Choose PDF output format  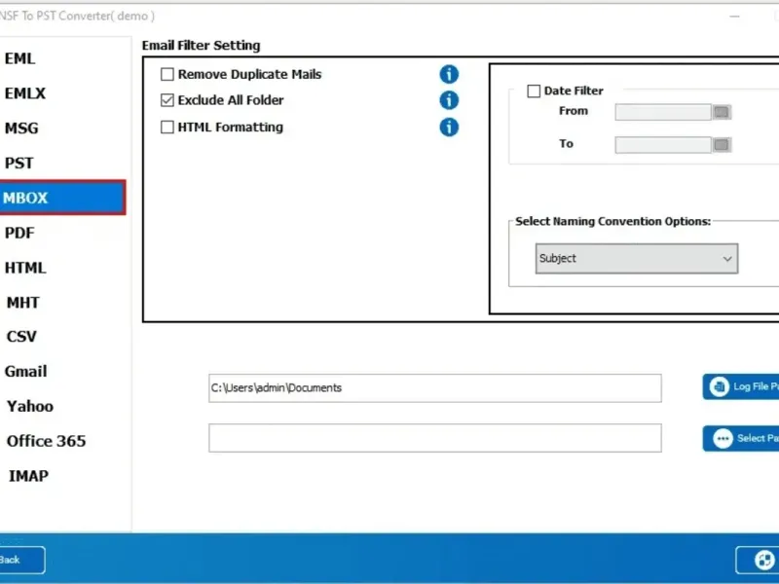[x=19, y=233]
